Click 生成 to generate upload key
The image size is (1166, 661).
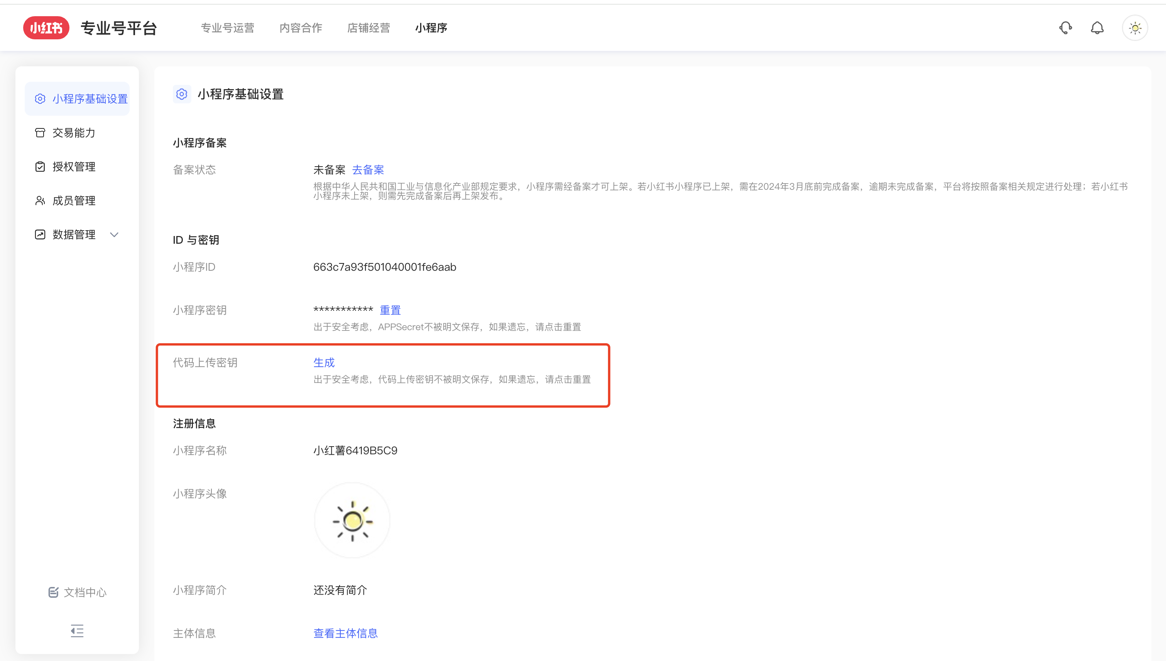coord(324,362)
